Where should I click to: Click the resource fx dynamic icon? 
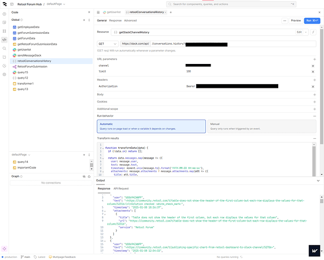(313, 32)
